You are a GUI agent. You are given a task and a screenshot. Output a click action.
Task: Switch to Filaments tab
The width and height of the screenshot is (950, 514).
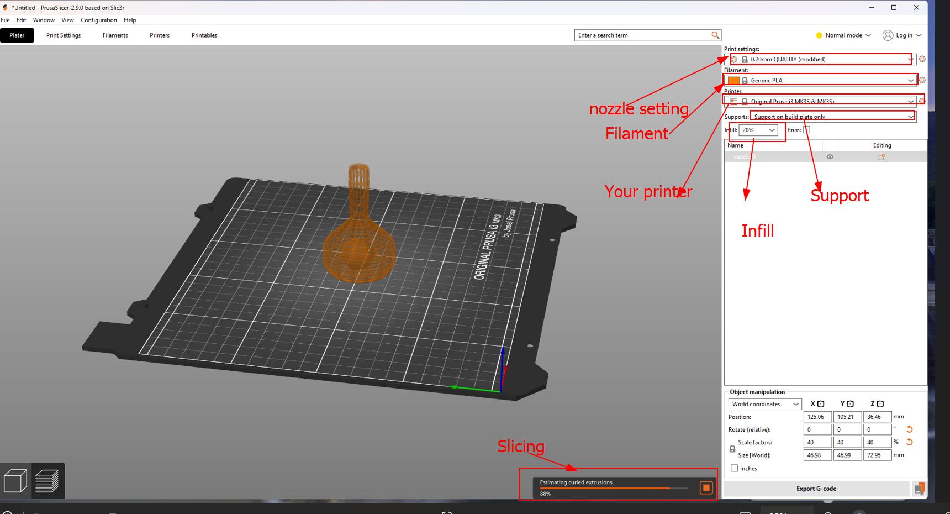click(x=115, y=35)
